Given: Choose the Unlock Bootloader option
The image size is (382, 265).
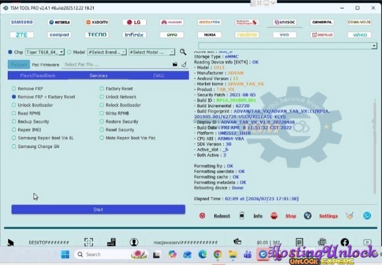Looking at the screenshot, I should [x=32, y=105].
